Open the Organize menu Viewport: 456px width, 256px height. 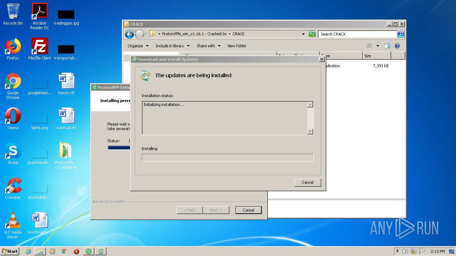[x=138, y=46]
